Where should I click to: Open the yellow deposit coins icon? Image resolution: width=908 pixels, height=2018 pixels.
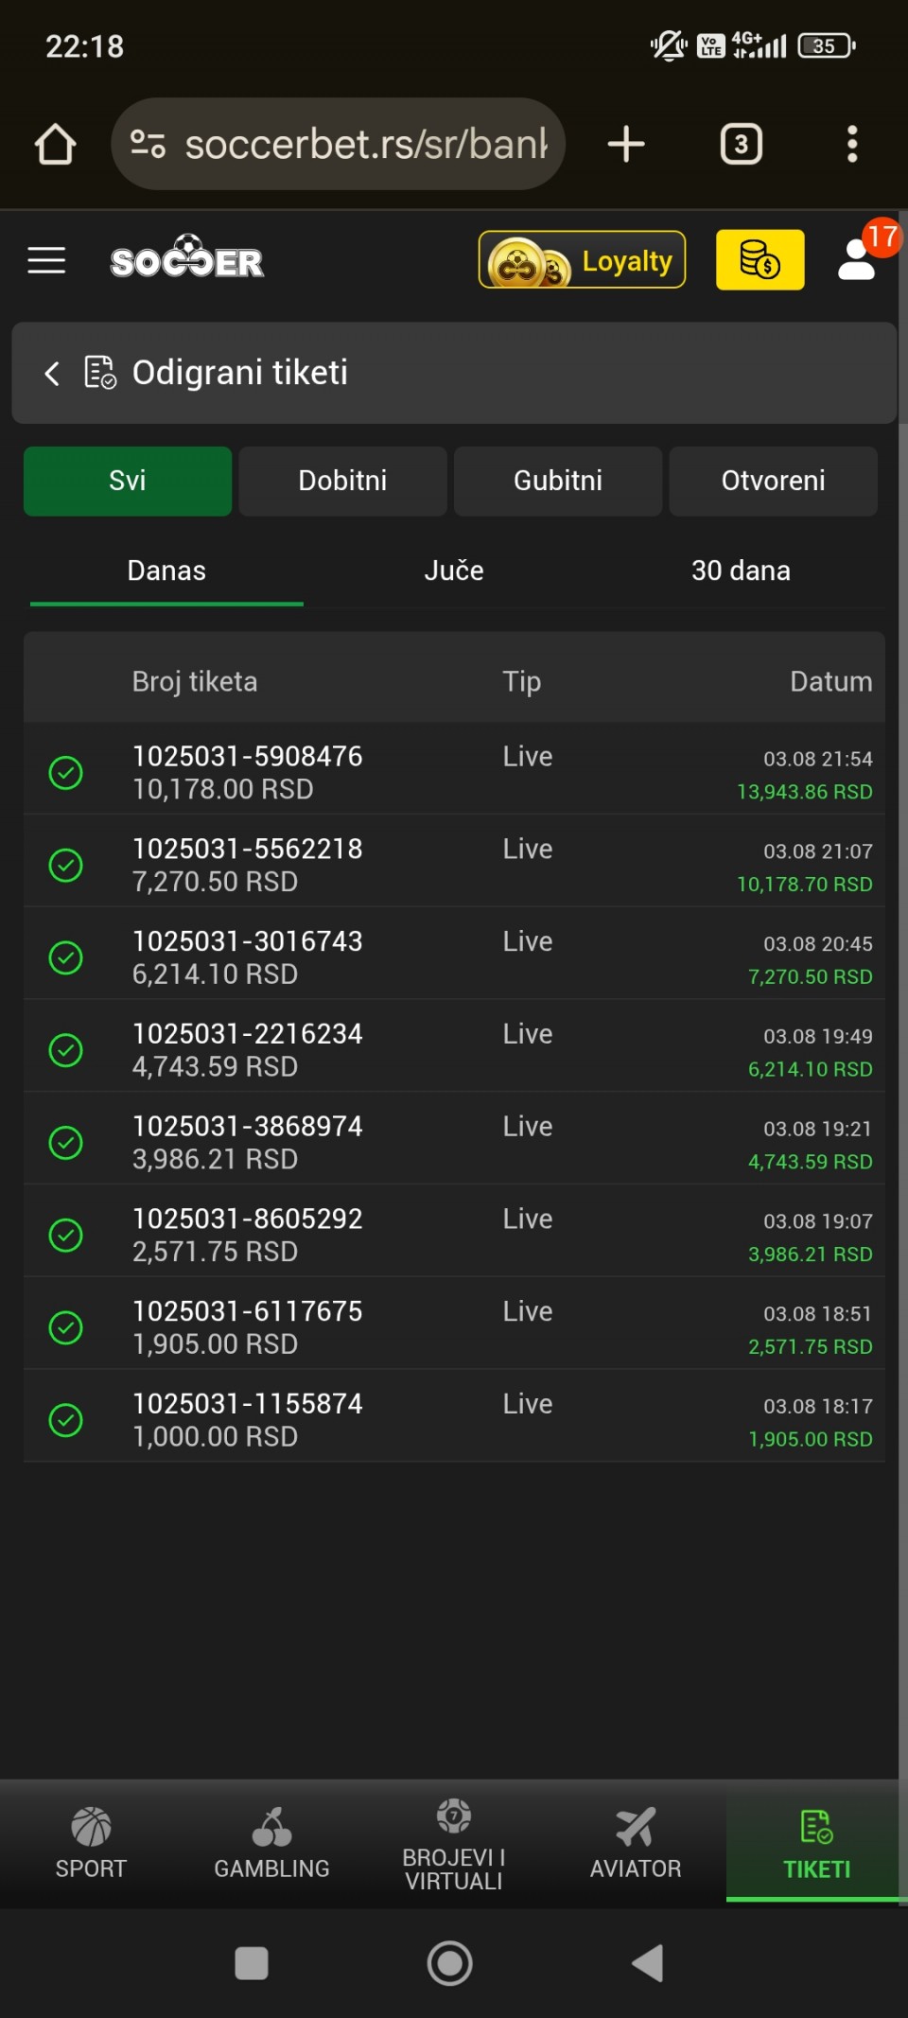coord(760,259)
